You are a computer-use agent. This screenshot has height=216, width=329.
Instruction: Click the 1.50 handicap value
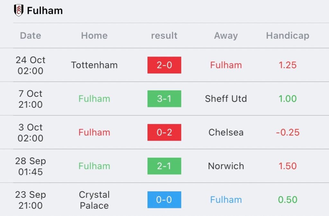[288, 166]
